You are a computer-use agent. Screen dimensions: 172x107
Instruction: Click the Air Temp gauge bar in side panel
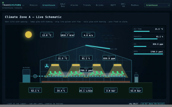pos(148,31)
